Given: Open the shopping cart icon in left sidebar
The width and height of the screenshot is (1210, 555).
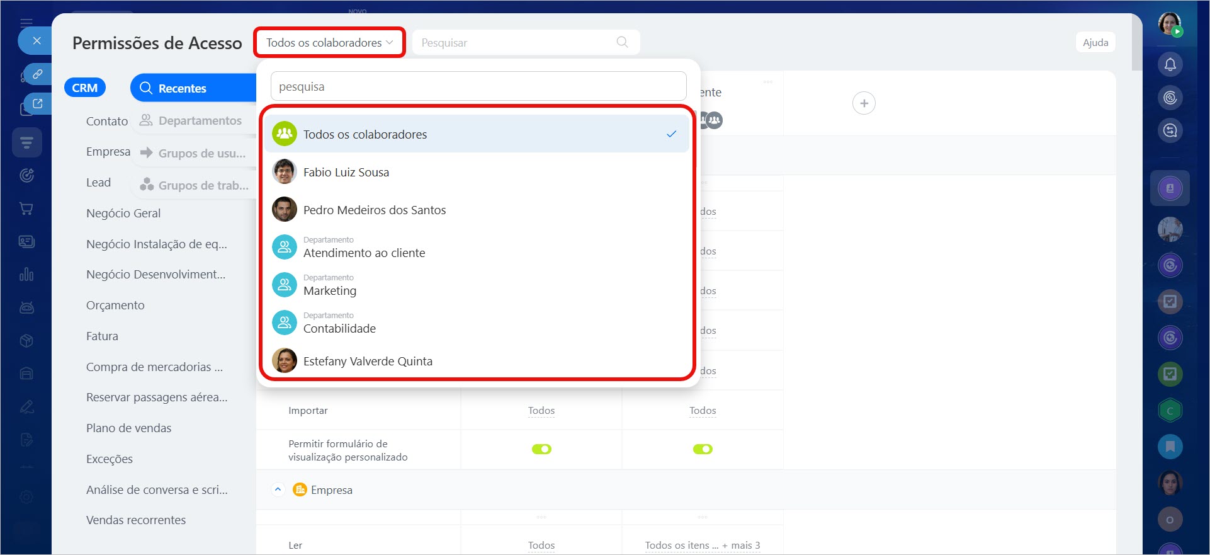Looking at the screenshot, I should point(26,209).
